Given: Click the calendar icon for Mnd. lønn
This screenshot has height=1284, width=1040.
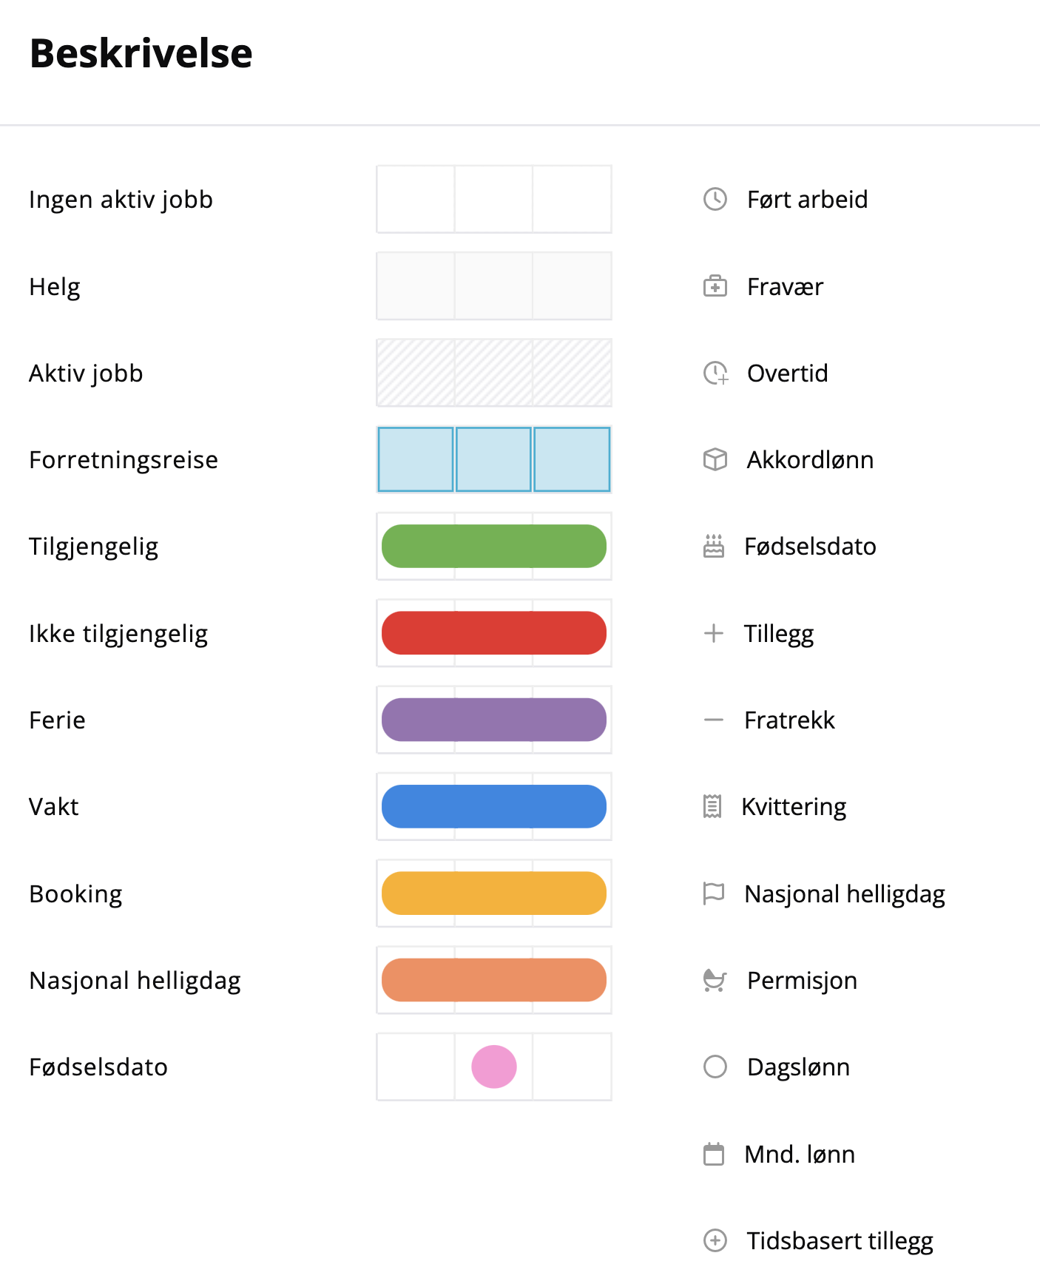Looking at the screenshot, I should pyautogui.click(x=713, y=1154).
